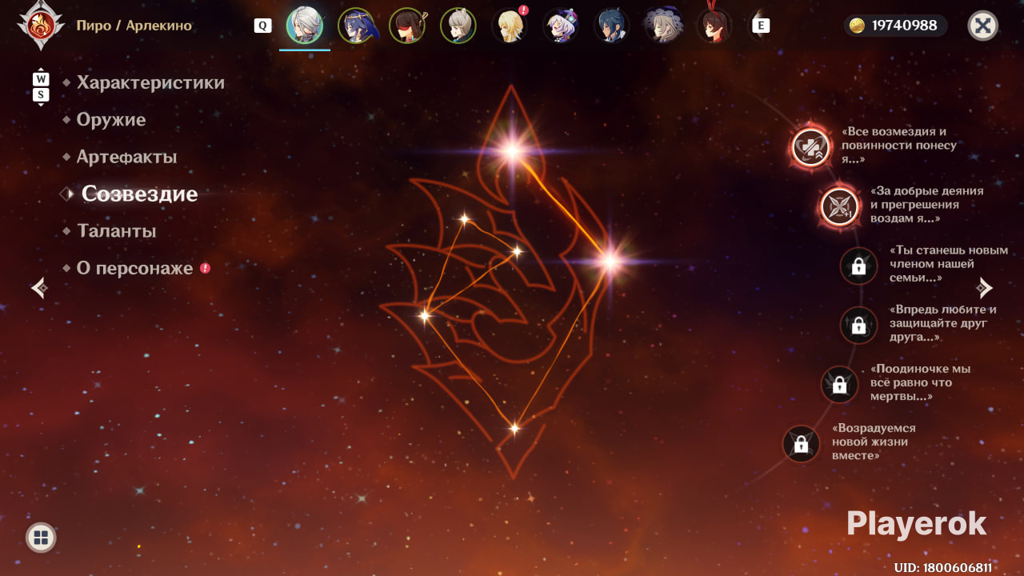Click the text «Все возмездия и повинности понесу я…»

898,146
